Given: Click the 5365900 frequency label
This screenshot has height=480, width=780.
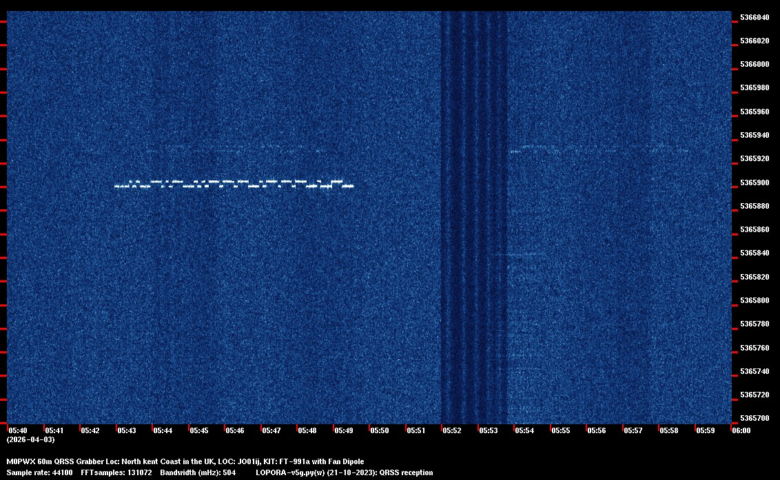Looking at the screenshot, I should (x=755, y=182).
